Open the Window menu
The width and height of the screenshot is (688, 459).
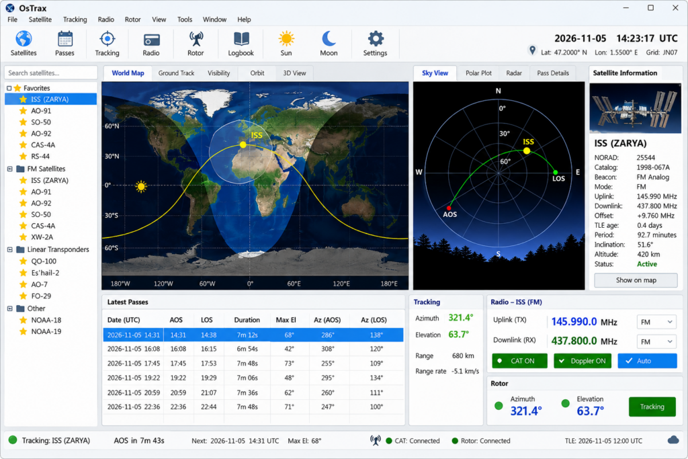(214, 19)
